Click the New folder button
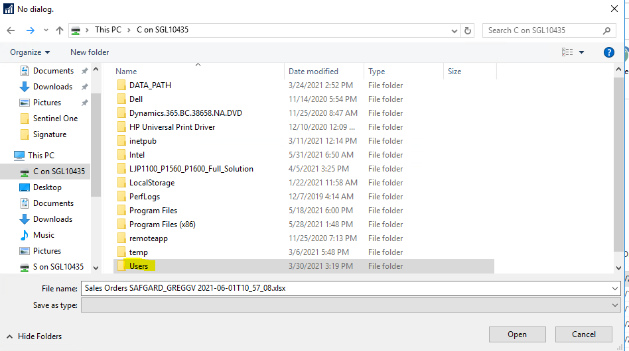 pos(90,52)
